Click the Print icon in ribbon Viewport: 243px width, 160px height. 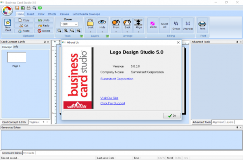pos(202,24)
